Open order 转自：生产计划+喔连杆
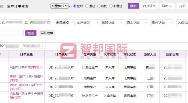188x103 pixels. 26,76
